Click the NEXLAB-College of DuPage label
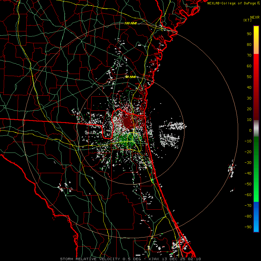The width and height of the screenshot is (261, 261). pos(233,3)
